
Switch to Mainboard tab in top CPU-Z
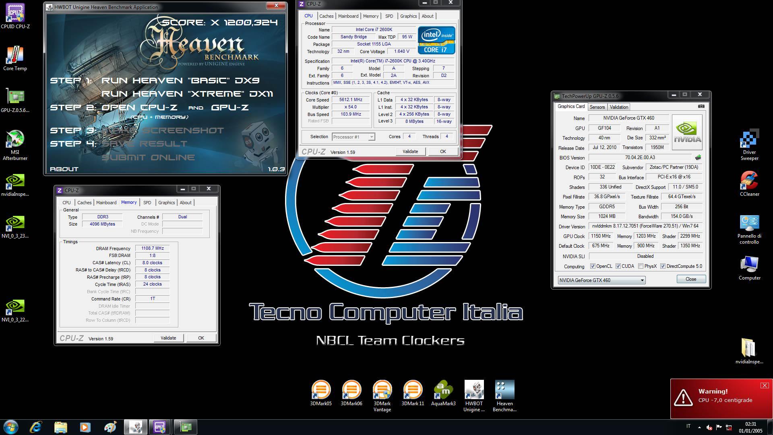click(348, 16)
